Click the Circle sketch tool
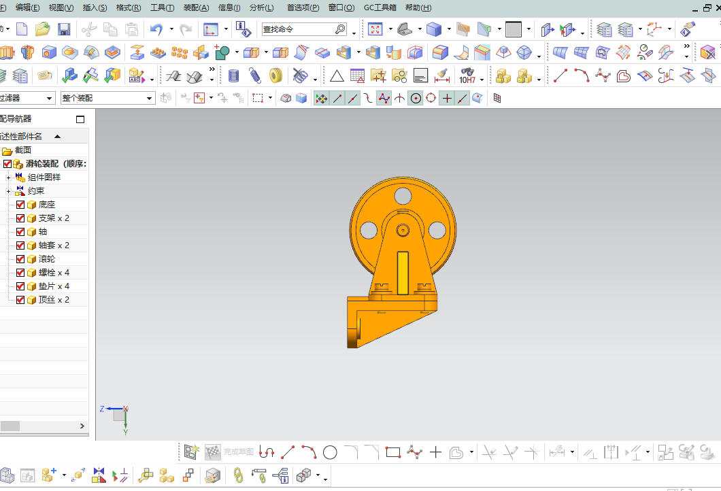 [330, 453]
